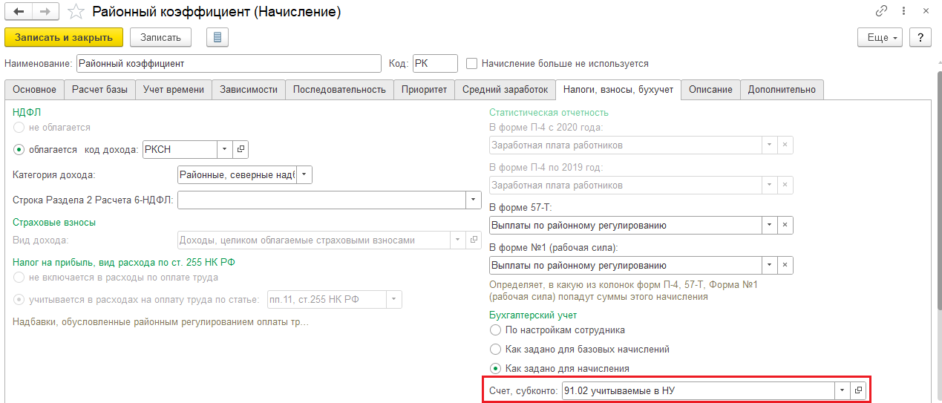Switch to Учет времени tab
Screen dimensions: 942x403
click(174, 89)
